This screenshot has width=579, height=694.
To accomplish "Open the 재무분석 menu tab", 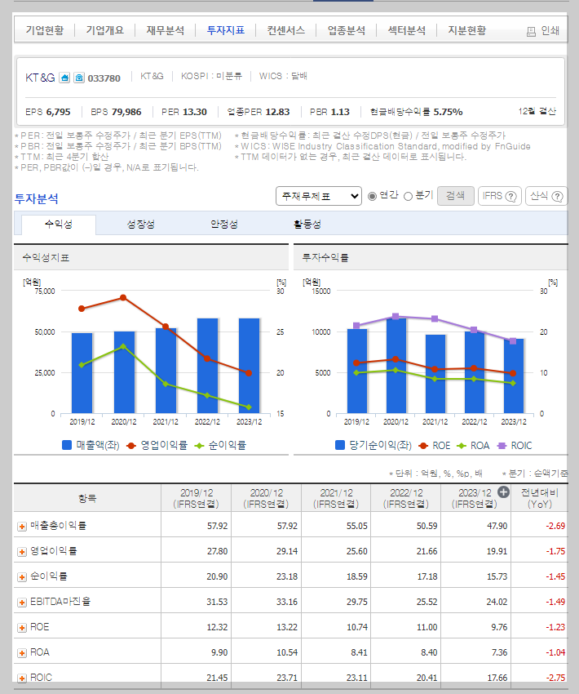I will (x=166, y=30).
